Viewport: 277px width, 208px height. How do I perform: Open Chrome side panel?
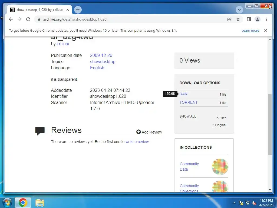click(x=249, y=19)
